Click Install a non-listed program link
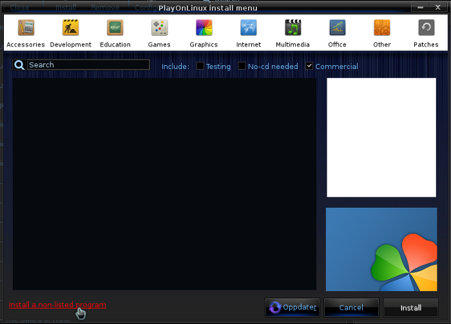The height and width of the screenshot is (324, 451). [57, 305]
